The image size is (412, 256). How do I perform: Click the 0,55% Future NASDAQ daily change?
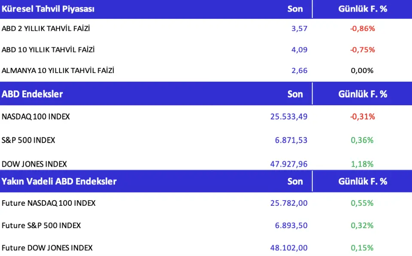tap(362, 203)
